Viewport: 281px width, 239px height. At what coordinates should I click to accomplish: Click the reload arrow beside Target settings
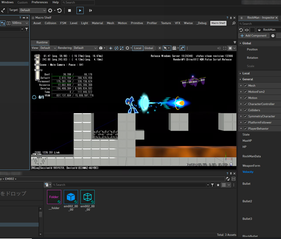click(59, 10)
